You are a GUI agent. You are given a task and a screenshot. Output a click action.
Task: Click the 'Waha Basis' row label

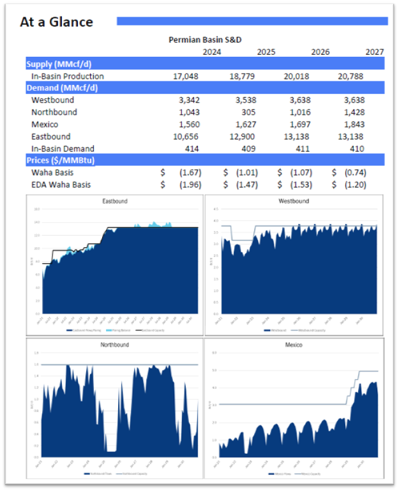[x=52, y=172]
